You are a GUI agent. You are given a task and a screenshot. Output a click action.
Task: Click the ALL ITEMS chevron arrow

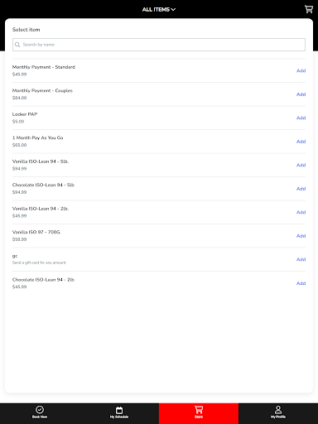pyautogui.click(x=173, y=9)
